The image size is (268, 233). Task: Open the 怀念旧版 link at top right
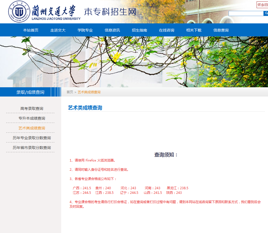[262, 5]
